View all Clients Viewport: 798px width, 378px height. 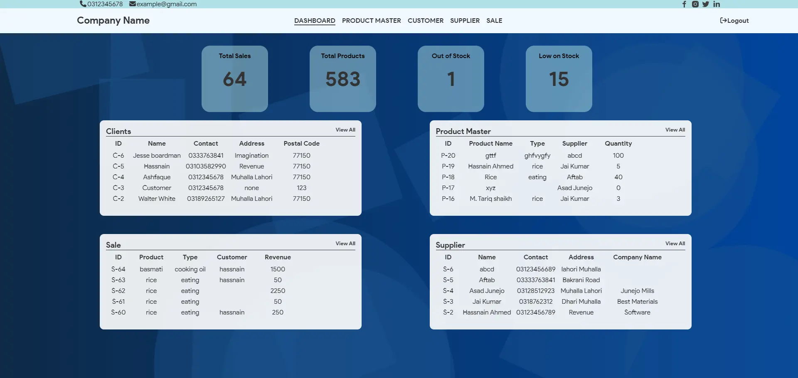click(345, 130)
